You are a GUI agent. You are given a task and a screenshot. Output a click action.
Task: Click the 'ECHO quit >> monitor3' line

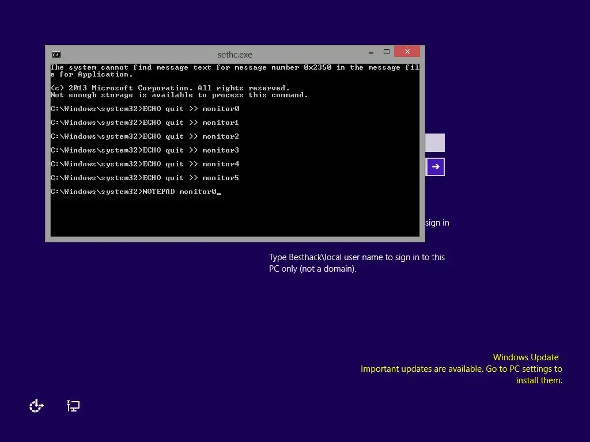[x=145, y=150]
